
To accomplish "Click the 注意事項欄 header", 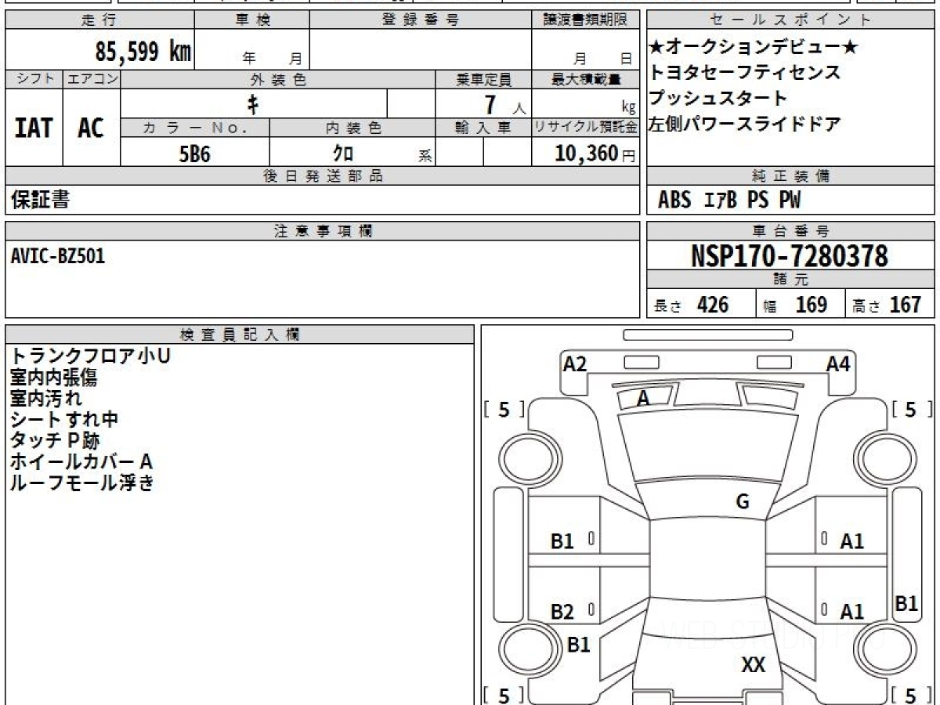I will (322, 231).
